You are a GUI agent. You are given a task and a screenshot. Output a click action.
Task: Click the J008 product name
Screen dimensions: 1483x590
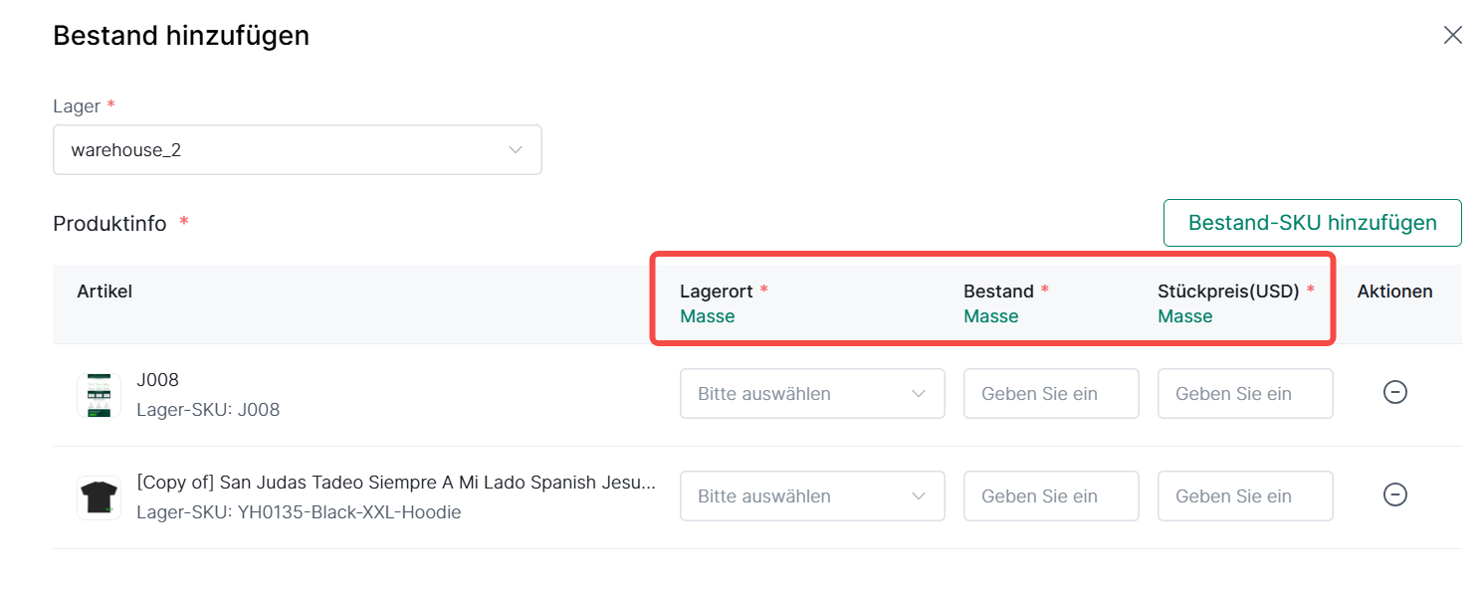pyautogui.click(x=157, y=380)
